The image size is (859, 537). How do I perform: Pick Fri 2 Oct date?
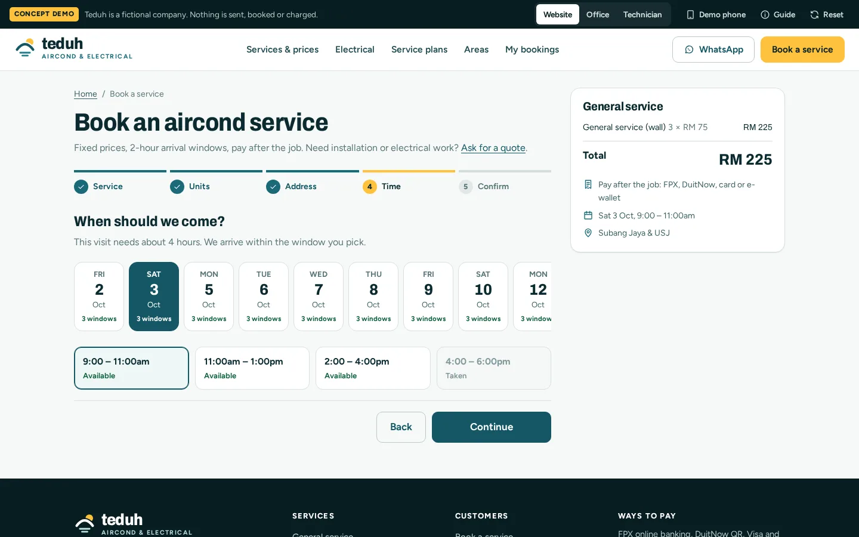pyautogui.click(x=99, y=297)
